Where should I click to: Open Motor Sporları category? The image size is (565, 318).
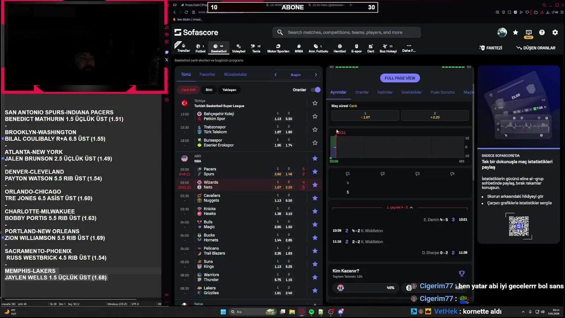[x=278, y=48]
